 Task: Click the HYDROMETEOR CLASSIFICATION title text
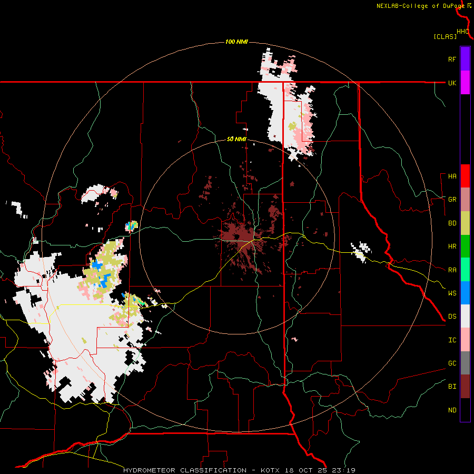pos(185,470)
